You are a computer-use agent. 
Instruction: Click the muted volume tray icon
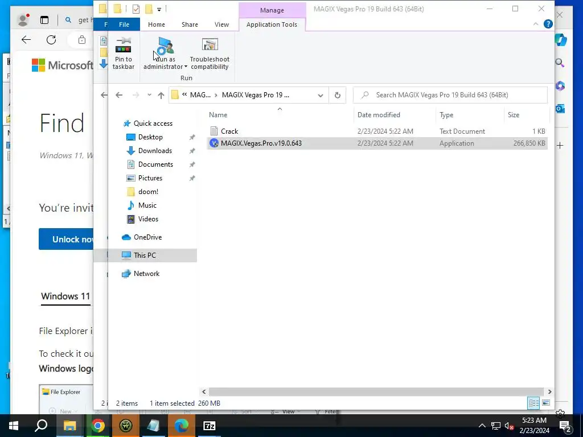(x=509, y=426)
